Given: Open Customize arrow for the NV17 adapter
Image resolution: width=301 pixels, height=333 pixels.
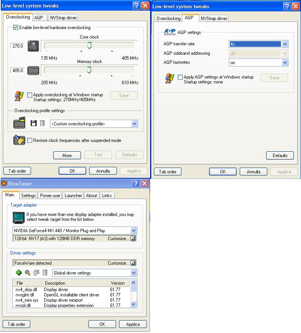Looking at the screenshot, I should click(x=133, y=239).
